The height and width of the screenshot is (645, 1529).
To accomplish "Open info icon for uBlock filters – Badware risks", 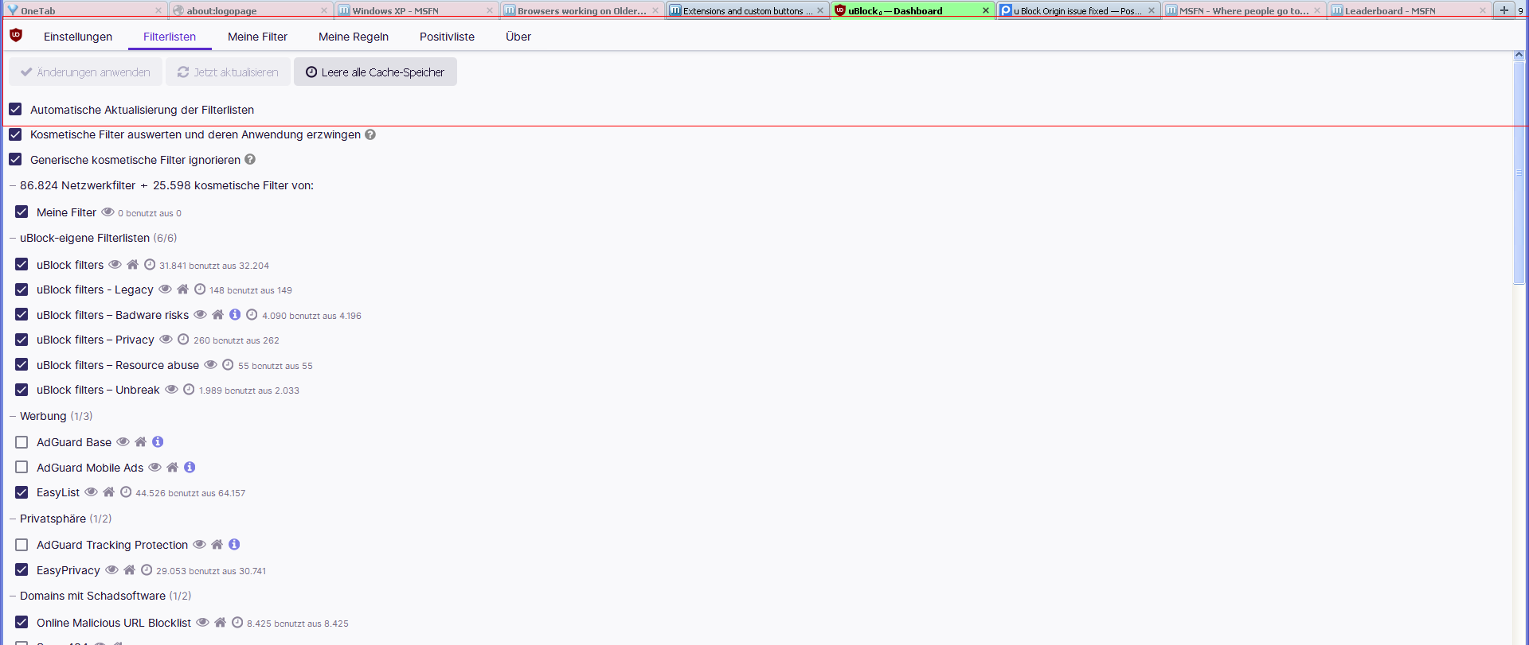I will [x=235, y=314].
